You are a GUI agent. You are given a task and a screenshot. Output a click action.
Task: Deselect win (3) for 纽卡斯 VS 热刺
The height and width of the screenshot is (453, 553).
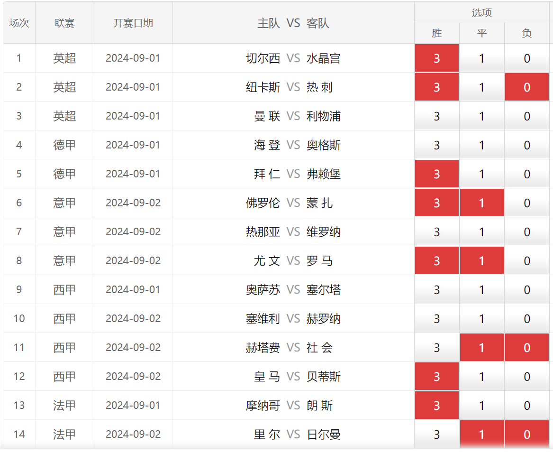click(x=436, y=87)
